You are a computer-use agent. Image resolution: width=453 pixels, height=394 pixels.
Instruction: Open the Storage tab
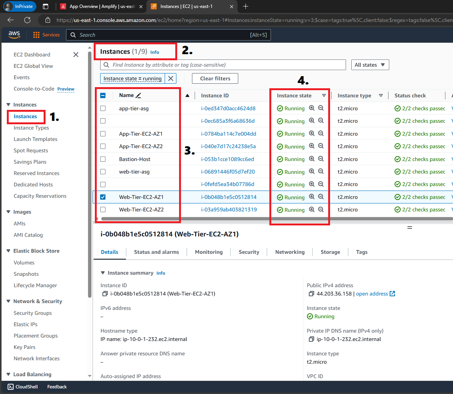pos(330,252)
